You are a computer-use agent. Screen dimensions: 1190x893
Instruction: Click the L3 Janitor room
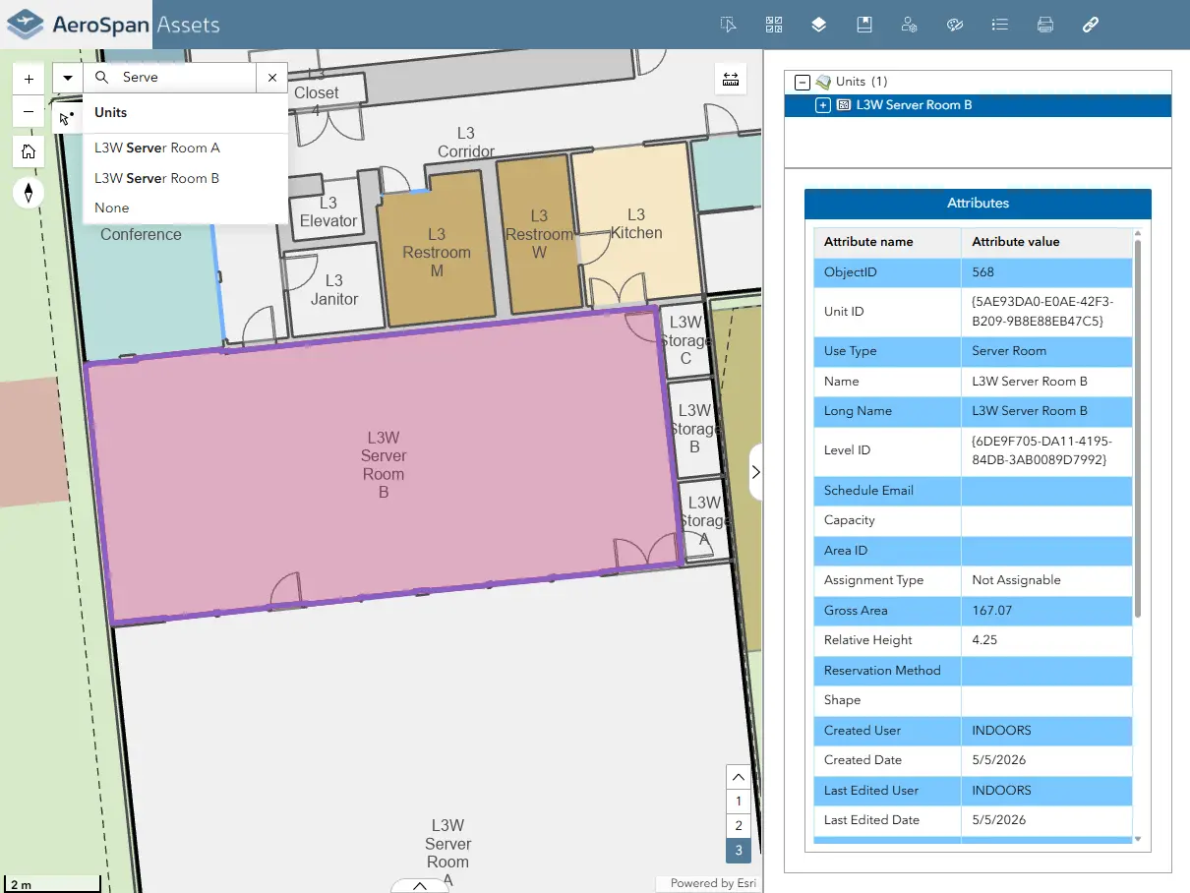(x=334, y=290)
